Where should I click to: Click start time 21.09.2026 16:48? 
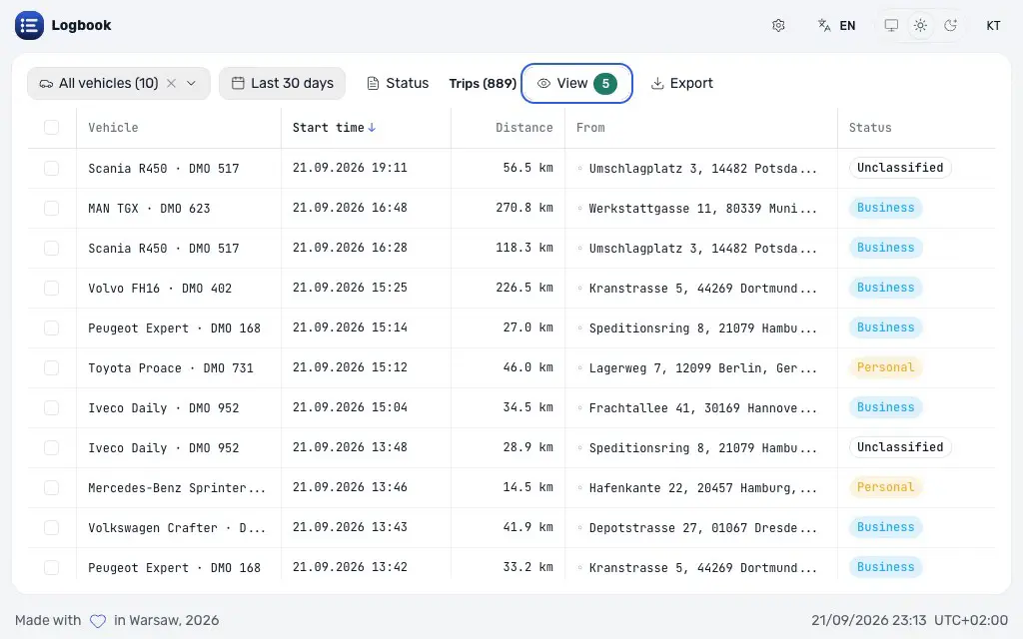pyautogui.click(x=350, y=208)
